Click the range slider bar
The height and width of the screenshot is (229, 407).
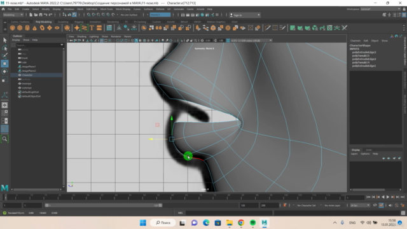coord(103,205)
